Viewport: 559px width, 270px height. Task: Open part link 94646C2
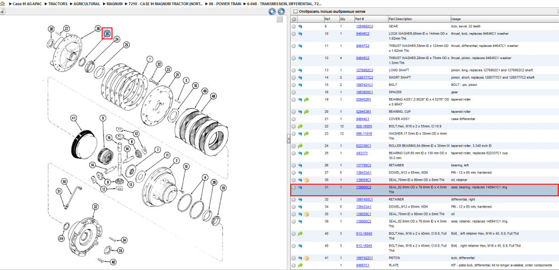363,34
